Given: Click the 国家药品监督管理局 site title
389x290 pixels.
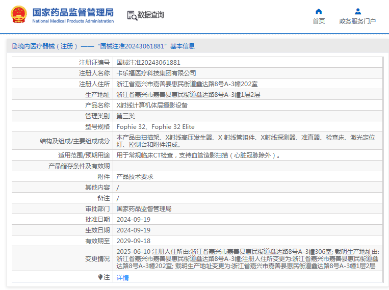Looking at the screenshot, I should pyautogui.click(x=73, y=12).
